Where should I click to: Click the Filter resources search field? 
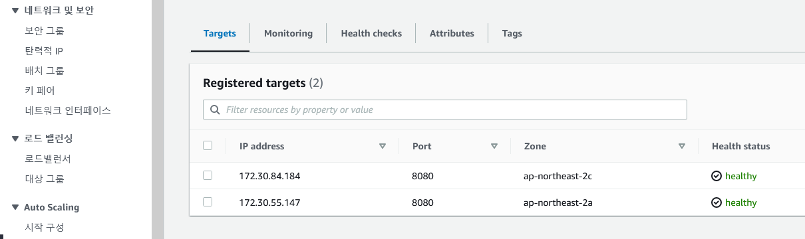(444, 110)
